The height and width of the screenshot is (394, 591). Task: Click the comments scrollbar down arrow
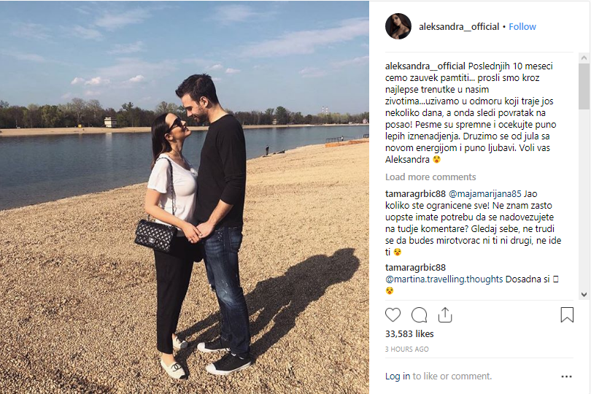click(584, 295)
